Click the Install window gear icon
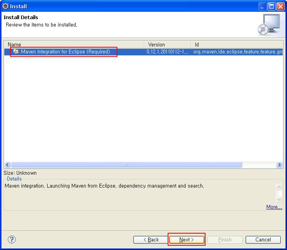This screenshot has width=287, height=250. [x=5, y=6]
